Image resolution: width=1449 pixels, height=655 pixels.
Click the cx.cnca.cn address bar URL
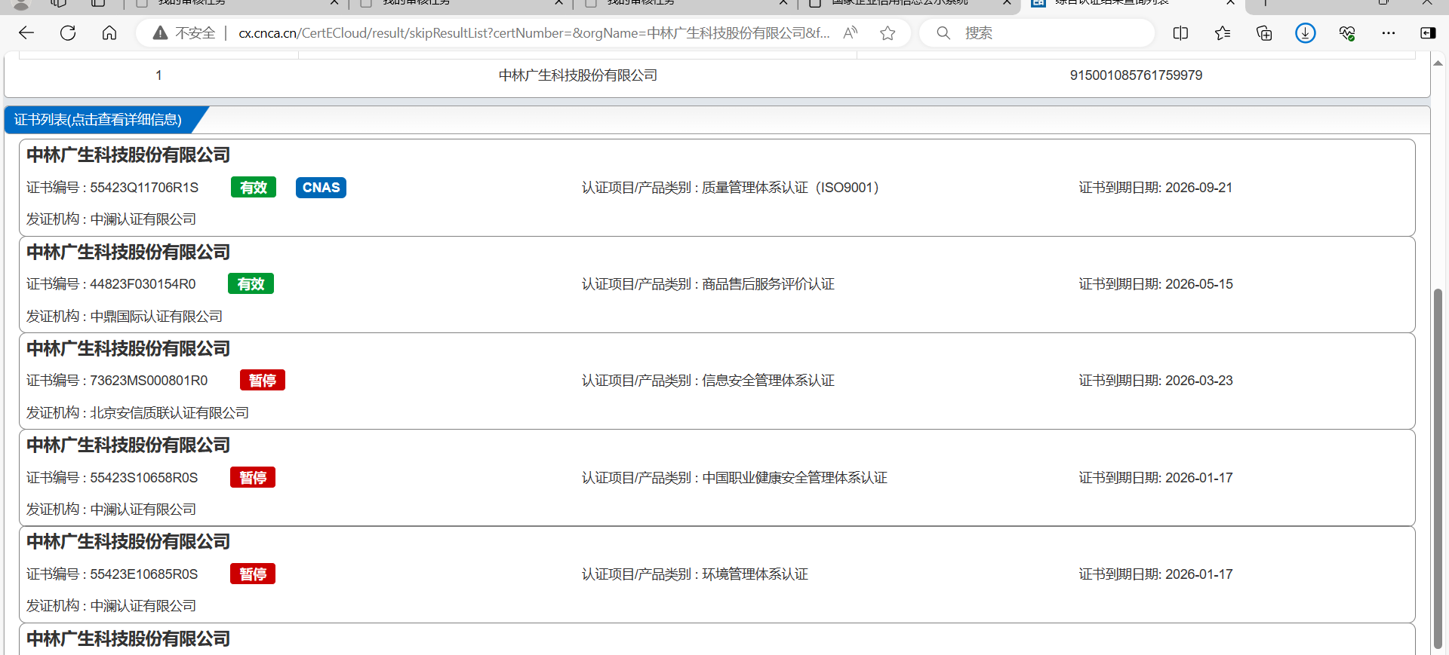534,33
